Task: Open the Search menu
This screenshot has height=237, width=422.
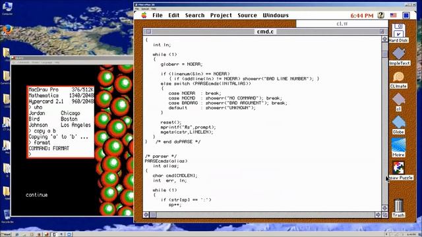Action: 195,15
